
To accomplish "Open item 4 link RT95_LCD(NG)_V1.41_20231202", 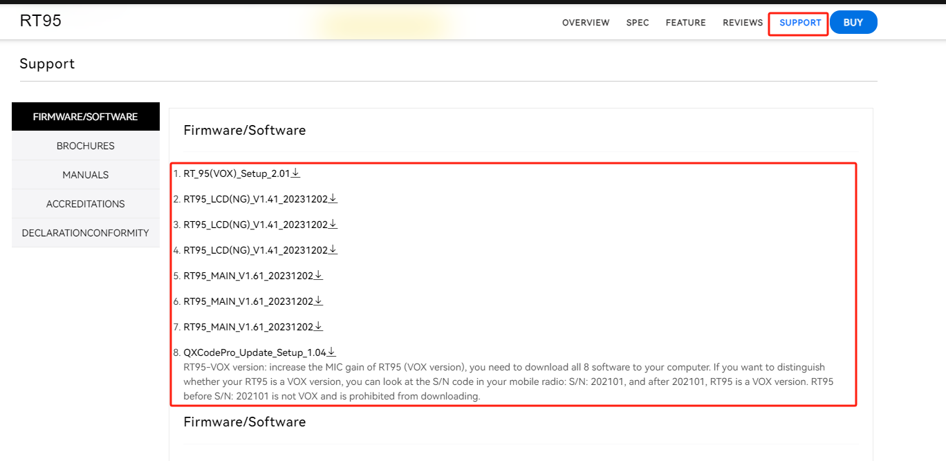I will 255,251.
